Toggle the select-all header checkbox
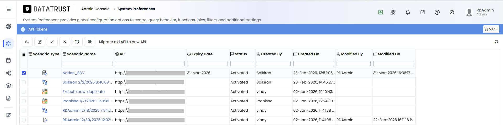The image size is (503, 125). tap(24, 55)
